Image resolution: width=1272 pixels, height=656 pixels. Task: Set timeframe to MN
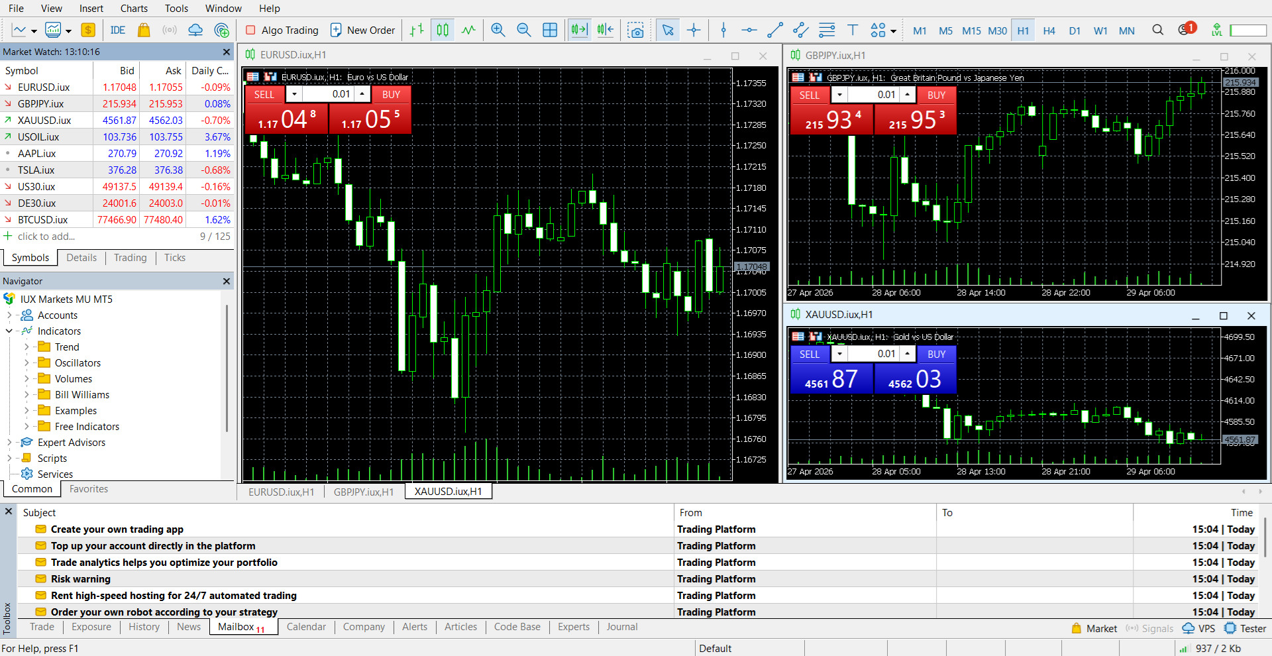(1126, 30)
